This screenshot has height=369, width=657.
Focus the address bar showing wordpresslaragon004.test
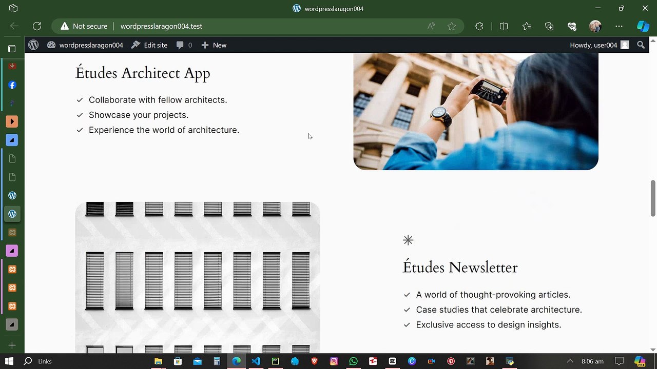tap(161, 26)
